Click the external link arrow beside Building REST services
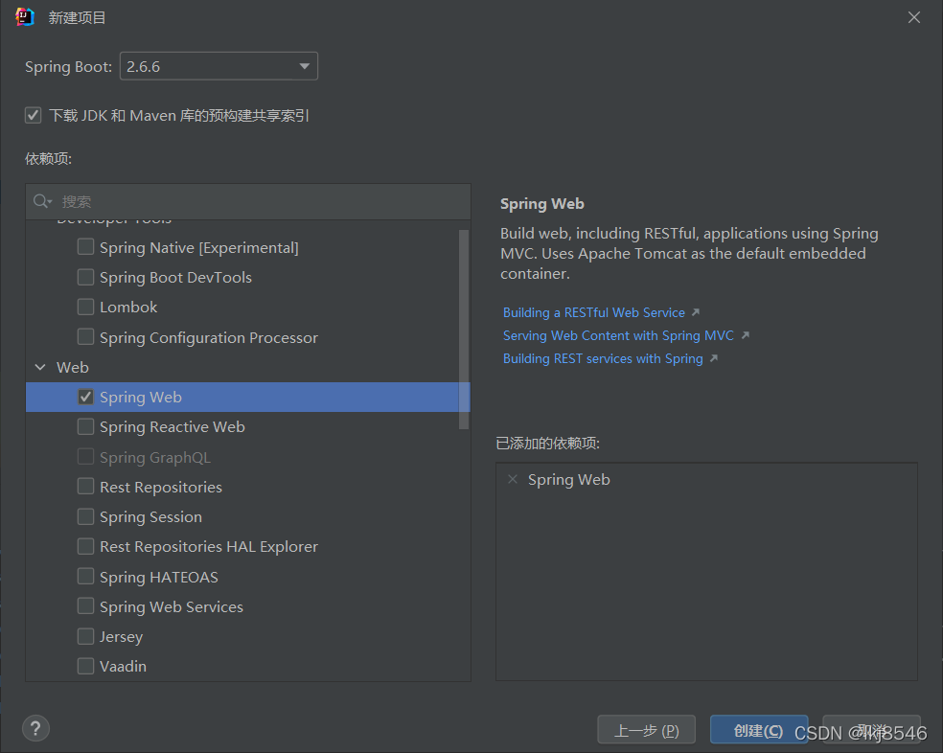Screen dimensions: 943x753 (714, 357)
